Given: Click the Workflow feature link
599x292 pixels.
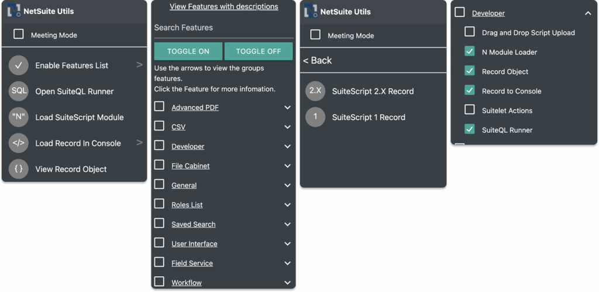Looking at the screenshot, I should (x=187, y=283).
